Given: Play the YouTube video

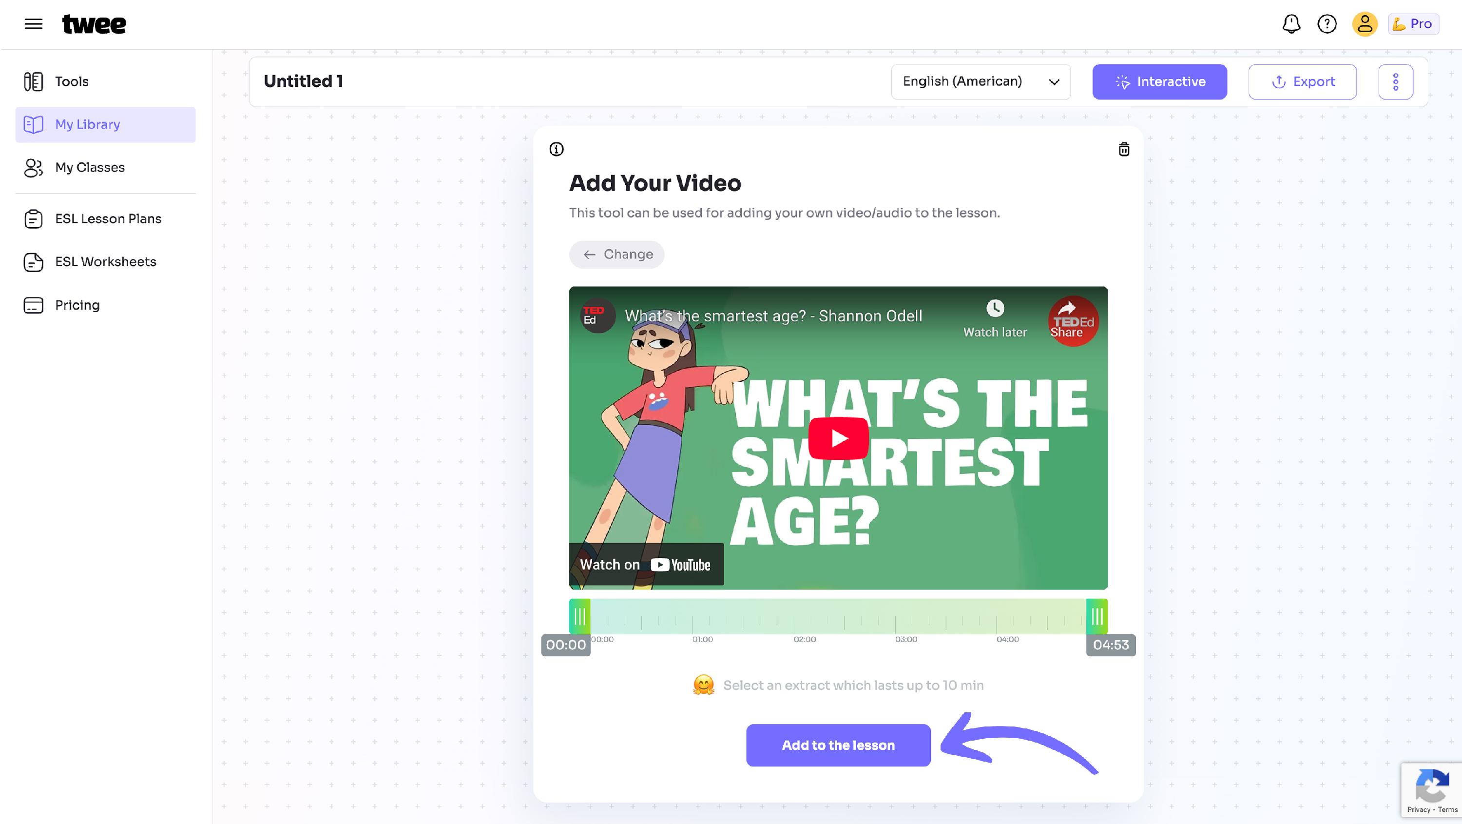Looking at the screenshot, I should [x=838, y=438].
